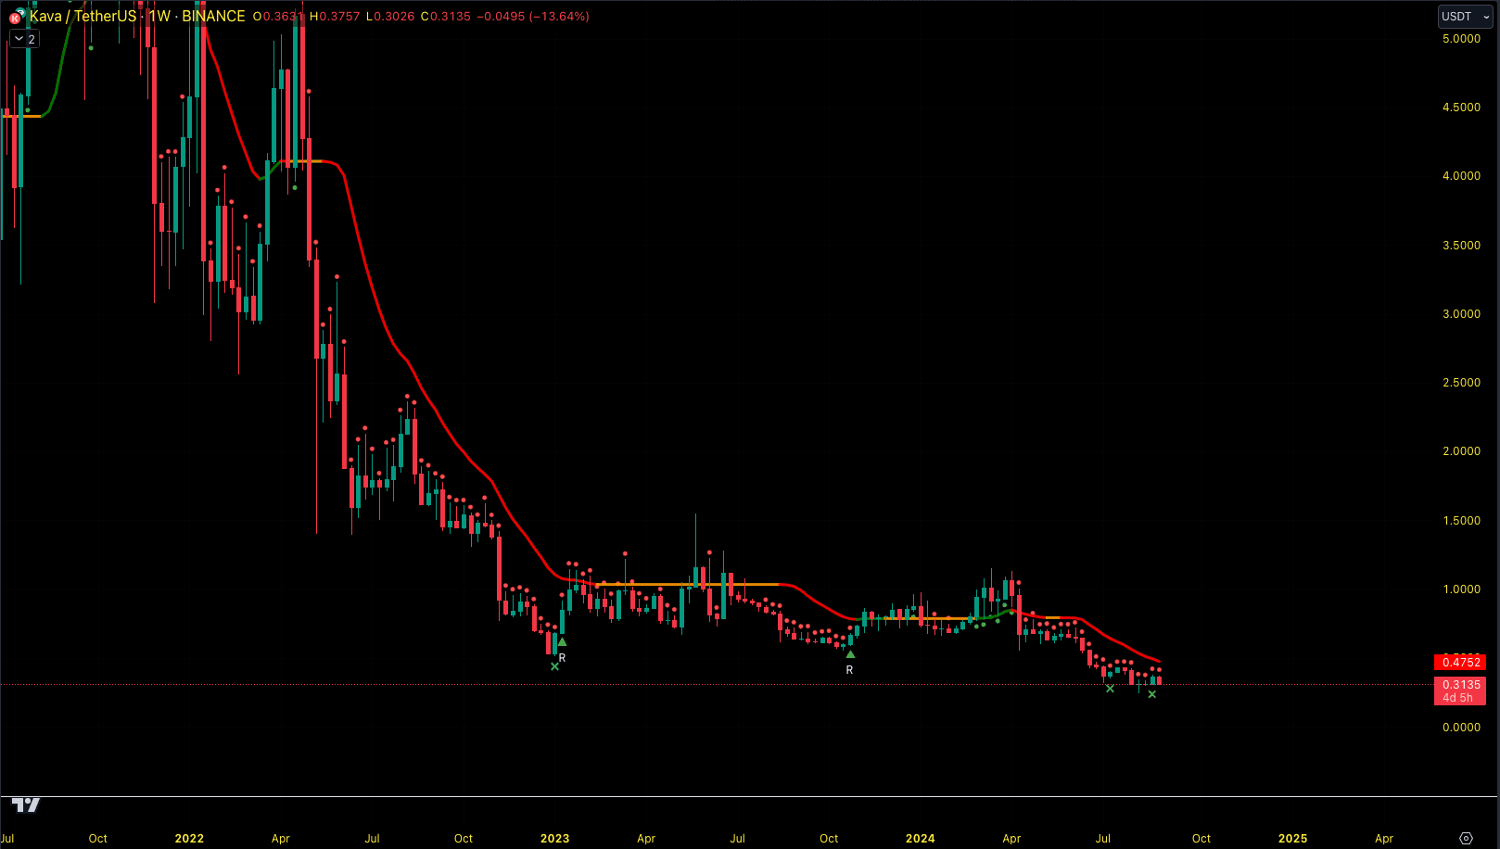Screen dimensions: 1500x849
Task: Open the USDT currency dropdown
Action: 1464,16
